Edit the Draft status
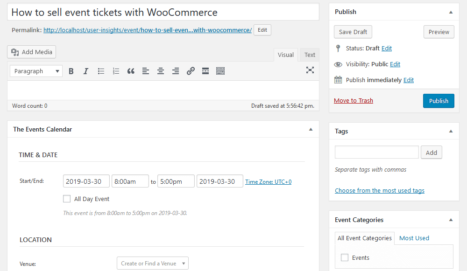Image resolution: width=467 pixels, height=271 pixels. (387, 48)
